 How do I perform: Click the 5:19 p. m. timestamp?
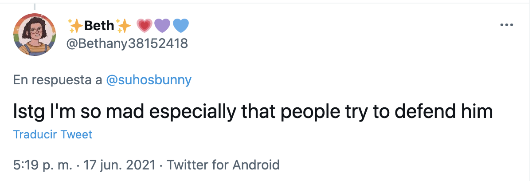point(43,165)
